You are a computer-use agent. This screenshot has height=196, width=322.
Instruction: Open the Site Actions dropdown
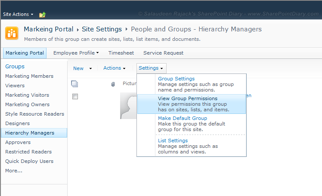[19, 14]
